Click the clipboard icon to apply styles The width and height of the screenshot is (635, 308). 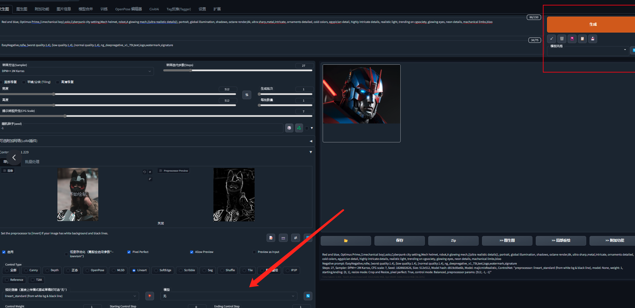[x=583, y=39]
